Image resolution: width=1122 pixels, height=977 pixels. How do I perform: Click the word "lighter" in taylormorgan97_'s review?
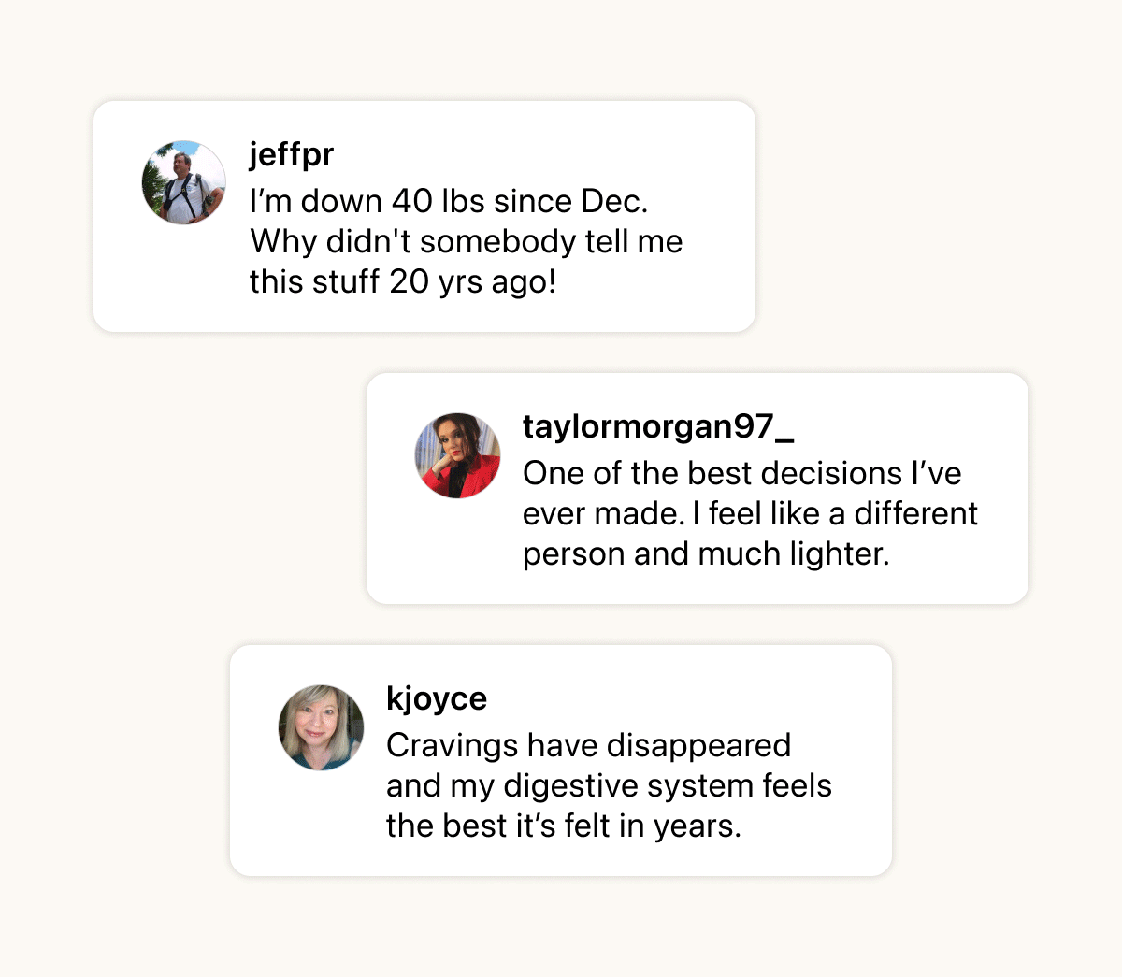pos(835,553)
